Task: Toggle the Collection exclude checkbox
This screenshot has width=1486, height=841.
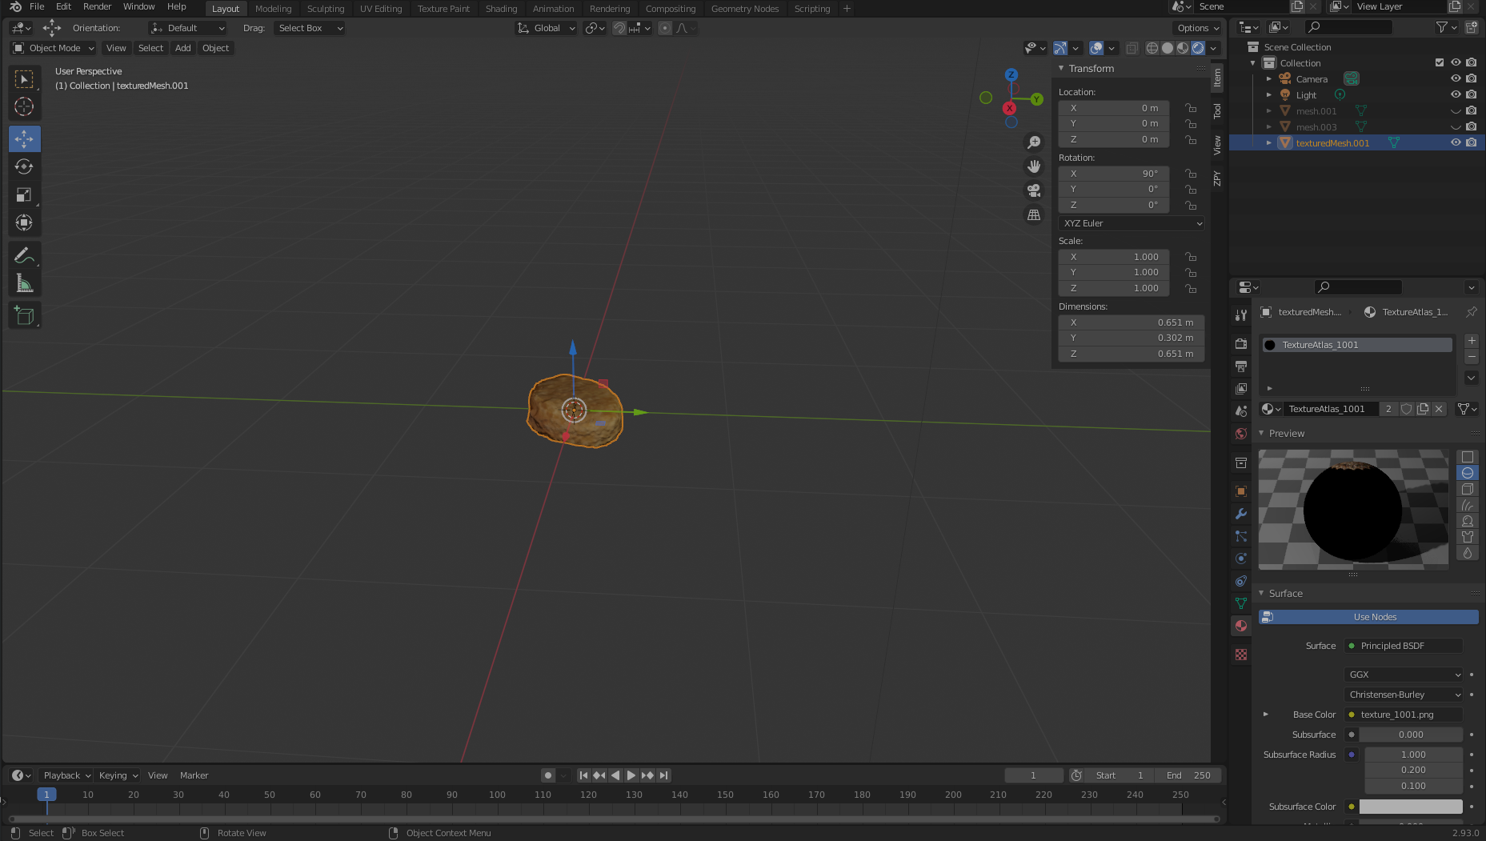Action: [1440, 62]
